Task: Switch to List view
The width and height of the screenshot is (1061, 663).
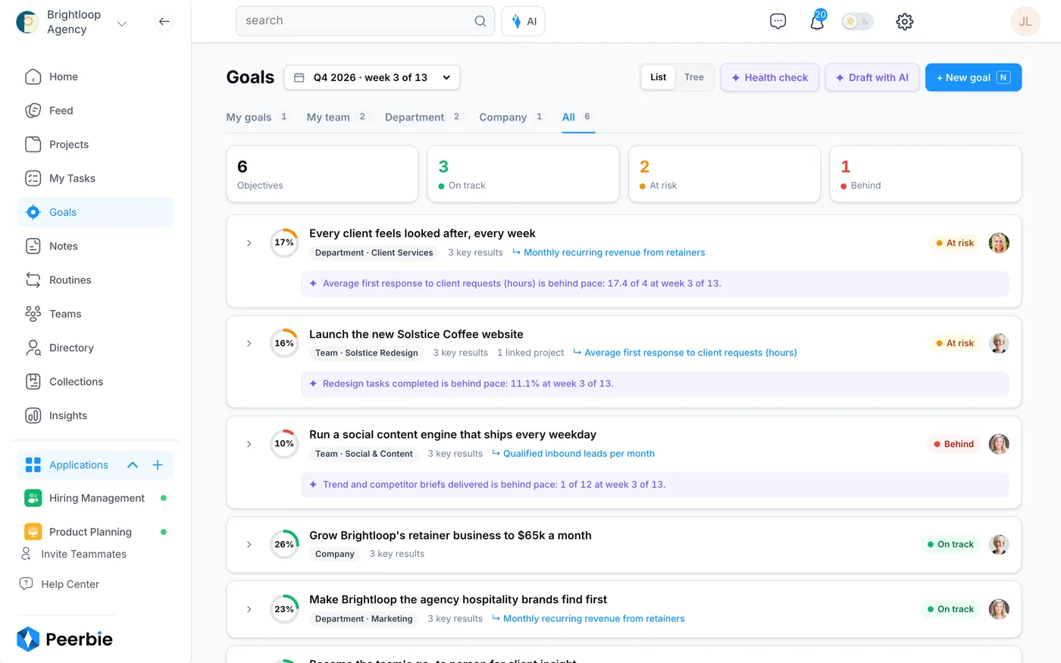Action: point(658,77)
